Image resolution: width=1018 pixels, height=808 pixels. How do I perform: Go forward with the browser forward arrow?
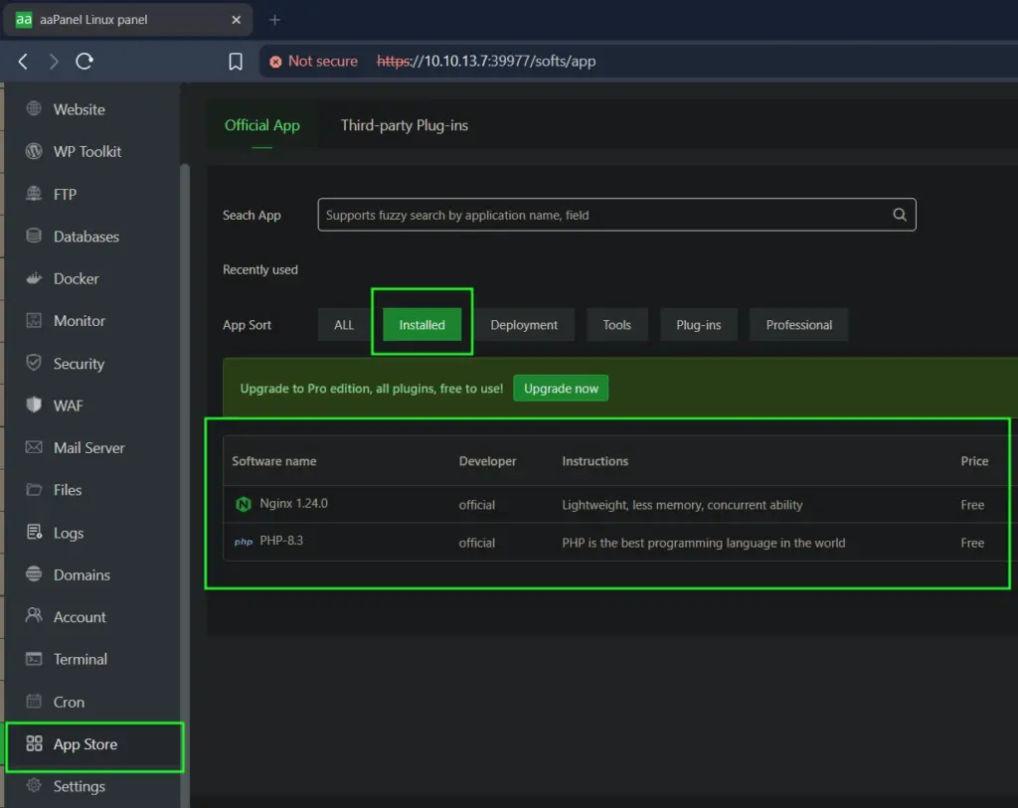[54, 61]
